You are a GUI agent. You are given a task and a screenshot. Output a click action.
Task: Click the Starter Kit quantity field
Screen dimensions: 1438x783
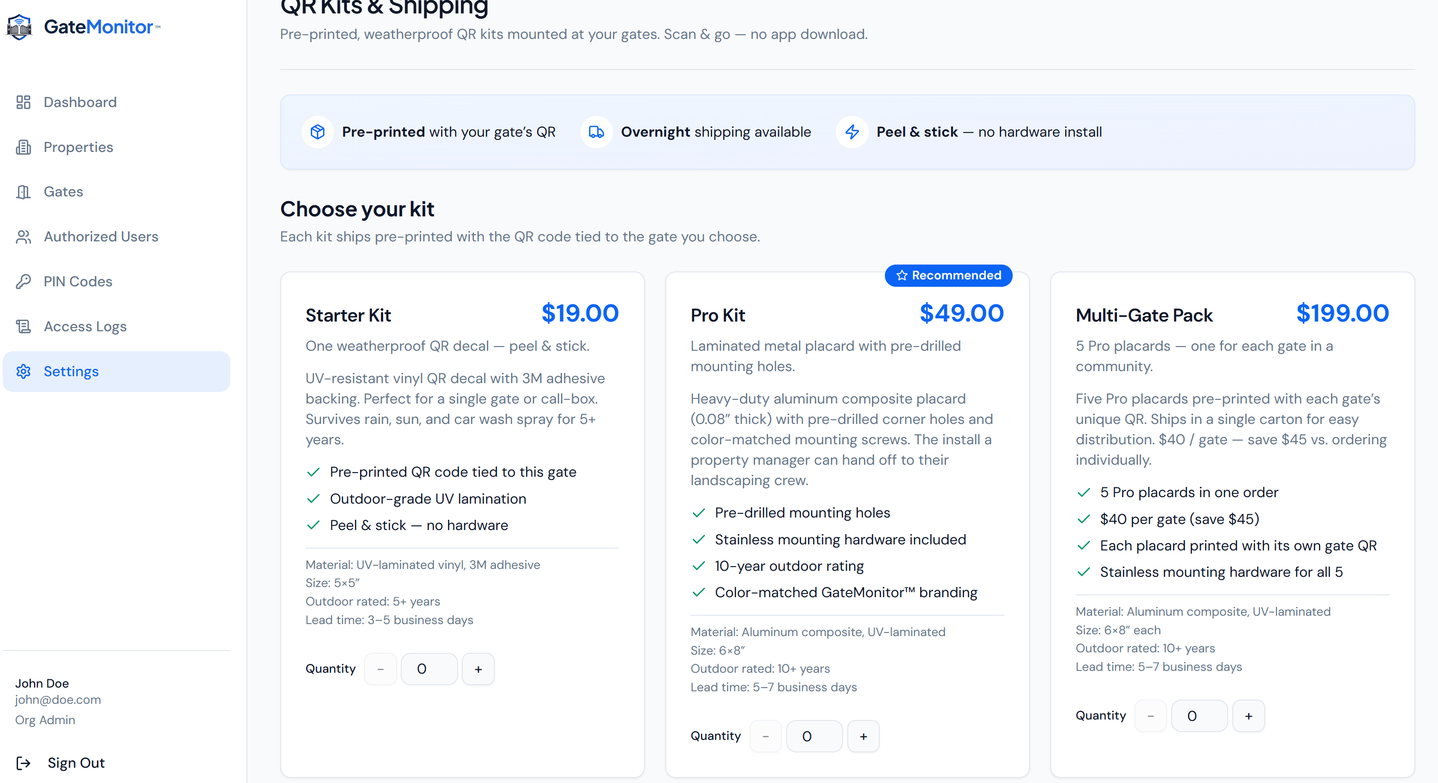point(429,669)
